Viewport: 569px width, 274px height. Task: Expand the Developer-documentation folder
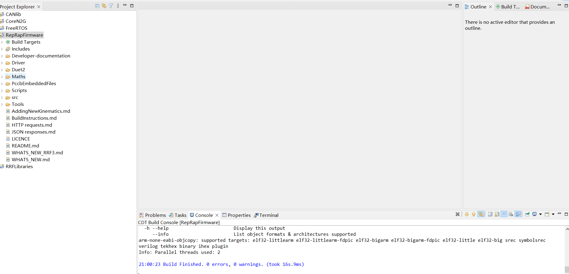[2, 56]
